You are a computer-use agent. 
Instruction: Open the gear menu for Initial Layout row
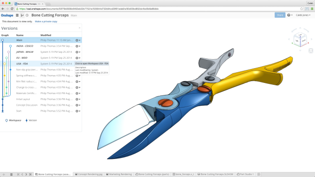point(78,99)
